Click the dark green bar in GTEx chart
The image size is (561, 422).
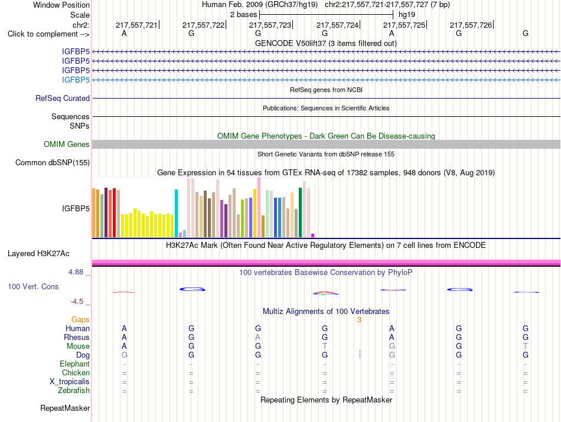(x=300, y=212)
